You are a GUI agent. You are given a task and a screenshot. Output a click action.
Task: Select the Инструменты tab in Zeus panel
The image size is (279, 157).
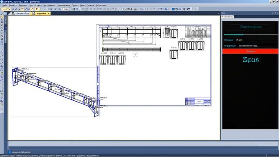(x=227, y=17)
